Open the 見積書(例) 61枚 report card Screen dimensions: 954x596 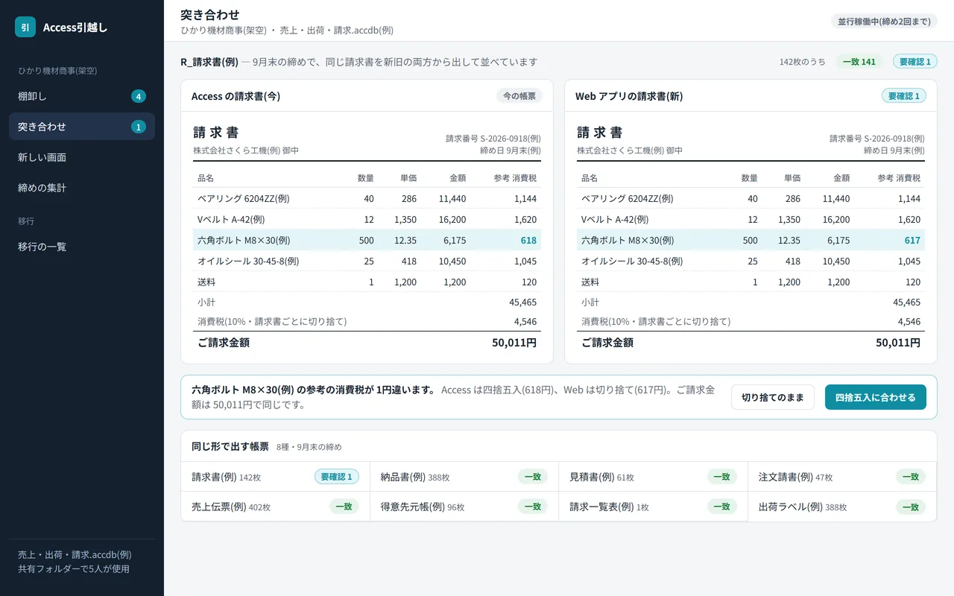coord(653,477)
